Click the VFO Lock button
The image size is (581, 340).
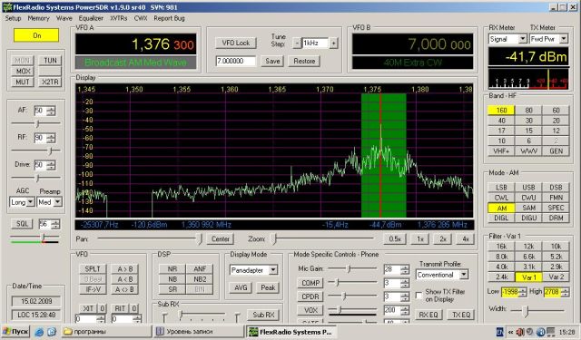(x=236, y=43)
